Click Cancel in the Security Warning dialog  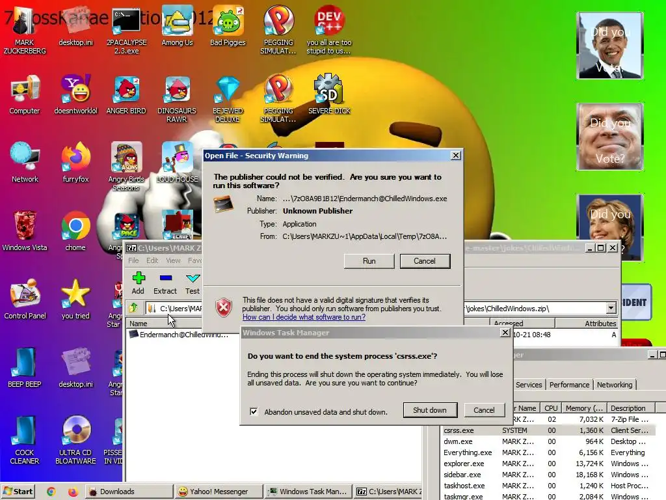(x=425, y=261)
